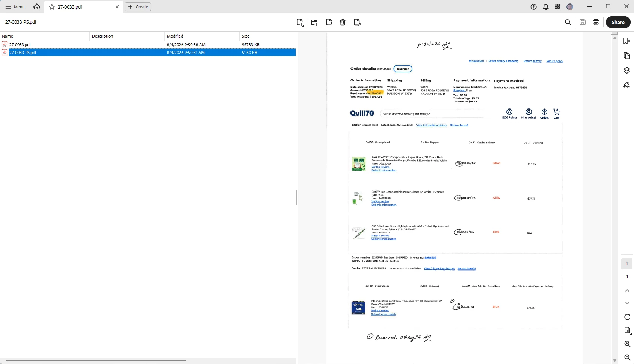Click the 957.33 KB size cell
Image resolution: width=634 pixels, height=364 pixels.
251,45
